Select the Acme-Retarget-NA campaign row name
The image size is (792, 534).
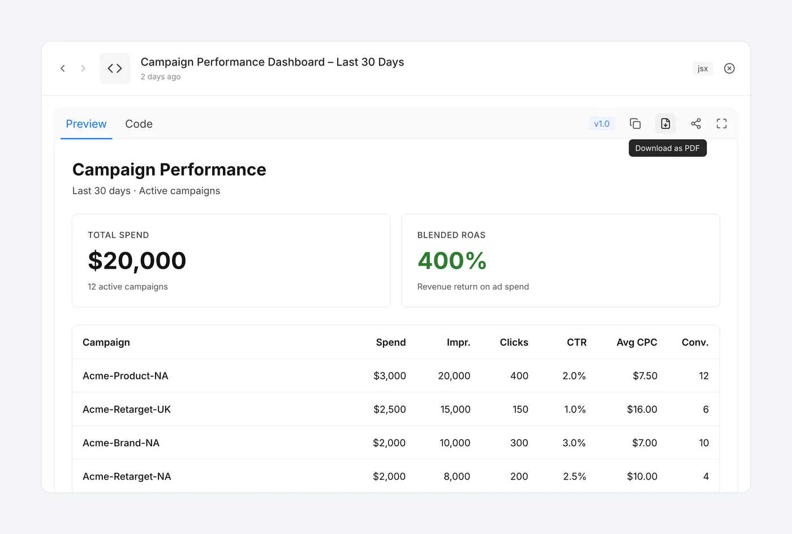(127, 476)
